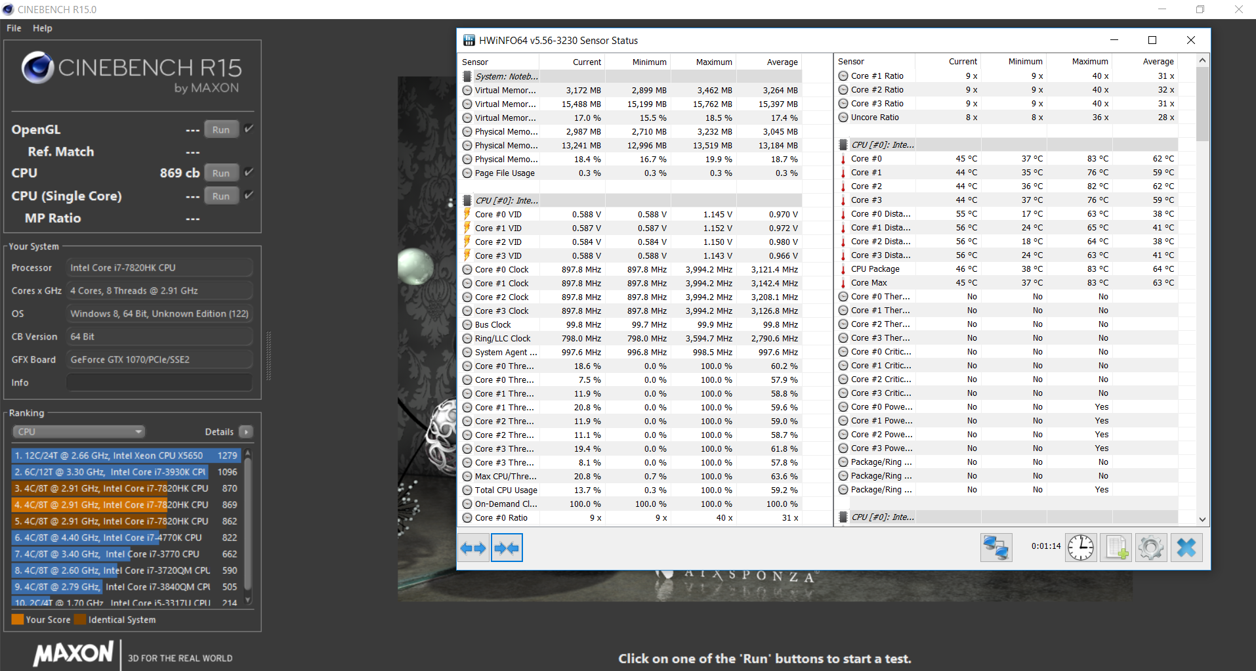Run the CPU (Single Core) benchmark

[221, 196]
